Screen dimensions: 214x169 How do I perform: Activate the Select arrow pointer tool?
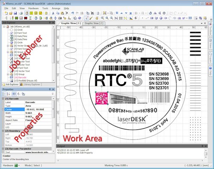pos(86,18)
